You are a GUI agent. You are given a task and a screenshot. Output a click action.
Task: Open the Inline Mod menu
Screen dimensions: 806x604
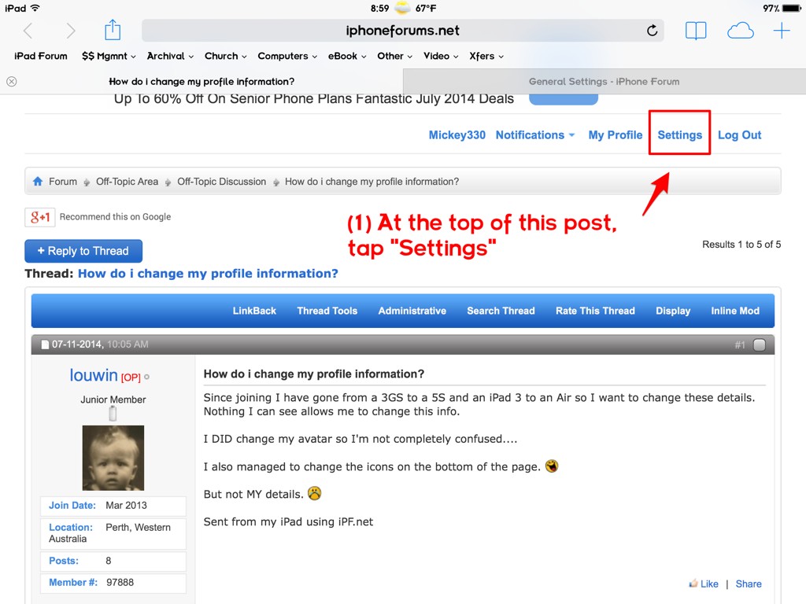coord(735,311)
